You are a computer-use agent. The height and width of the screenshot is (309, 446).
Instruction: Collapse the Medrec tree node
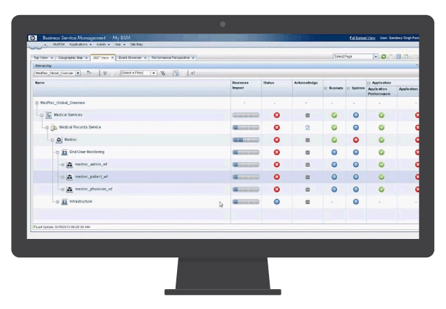[x=52, y=140]
